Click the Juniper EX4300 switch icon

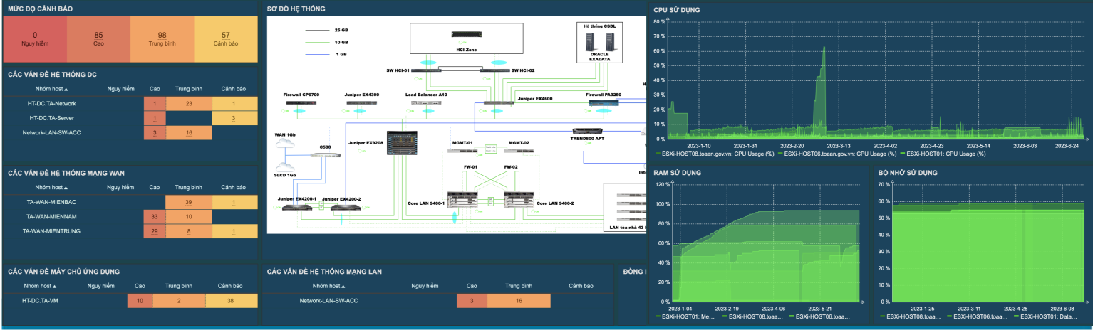pyautogui.click(x=362, y=103)
